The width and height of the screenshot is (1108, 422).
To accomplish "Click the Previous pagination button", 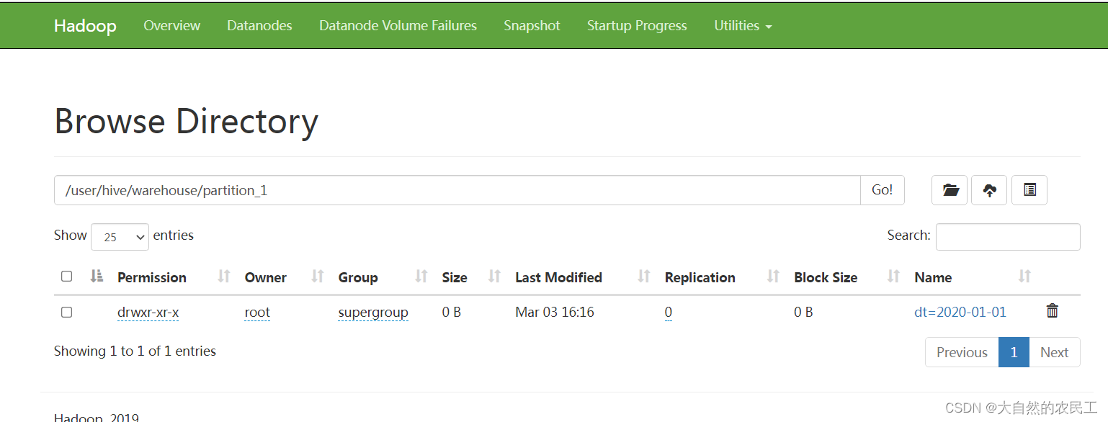I will (962, 352).
